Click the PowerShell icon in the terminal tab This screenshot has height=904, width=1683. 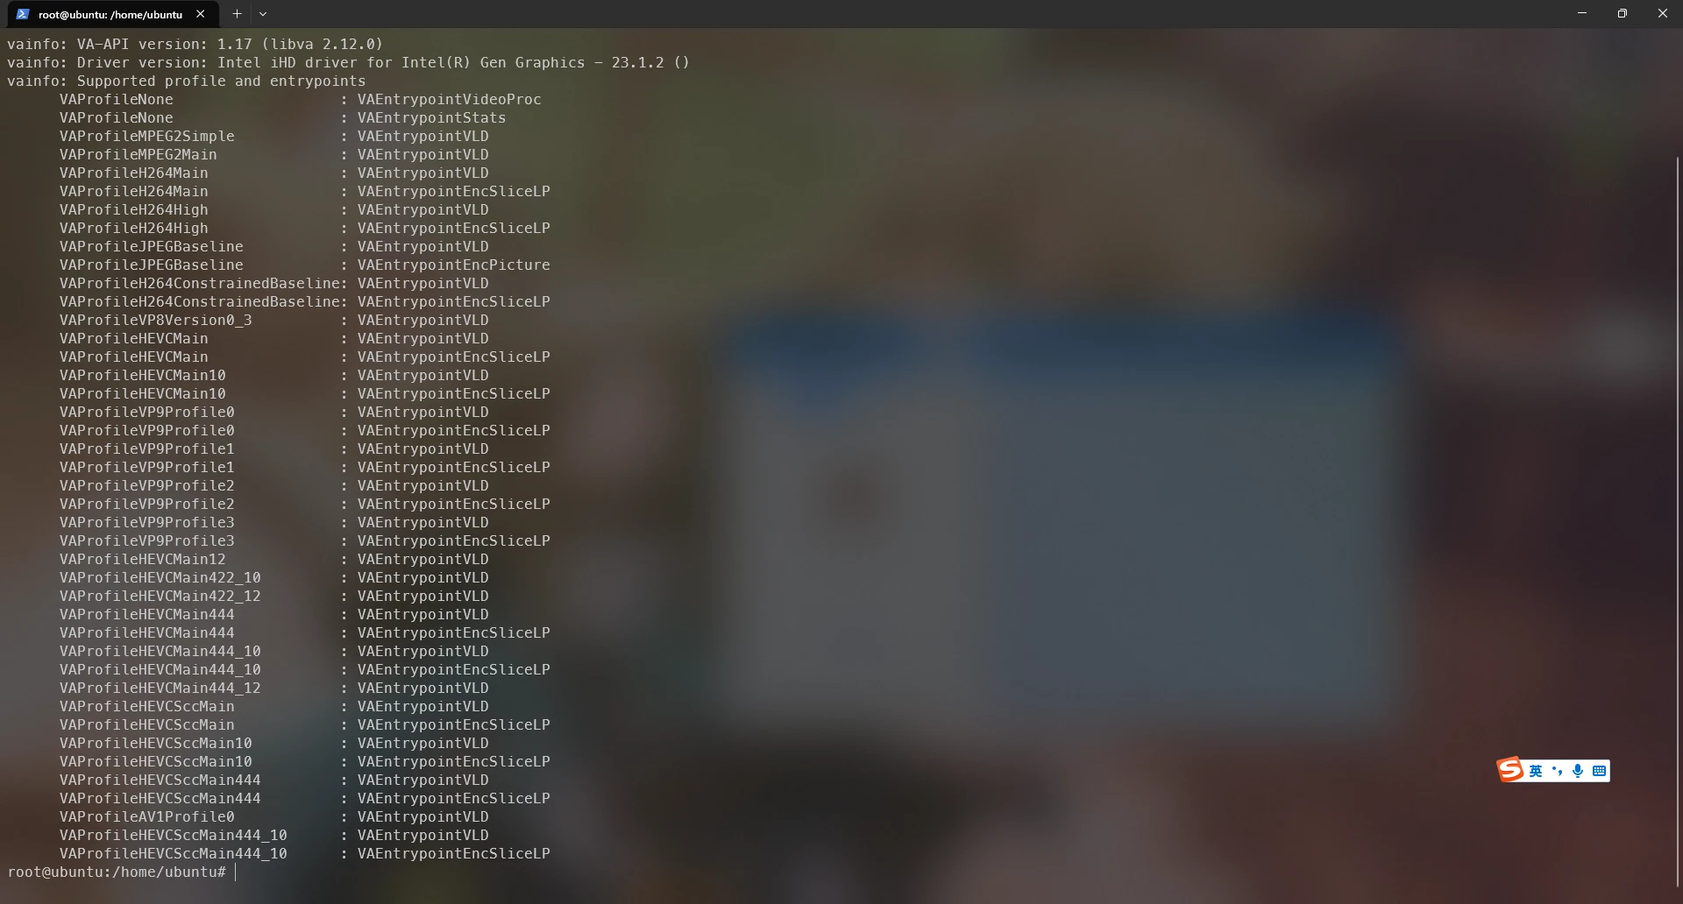[x=23, y=14]
